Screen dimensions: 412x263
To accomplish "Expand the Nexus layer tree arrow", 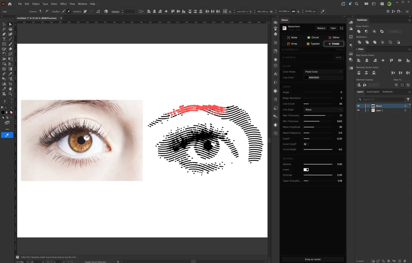I will (368, 106).
